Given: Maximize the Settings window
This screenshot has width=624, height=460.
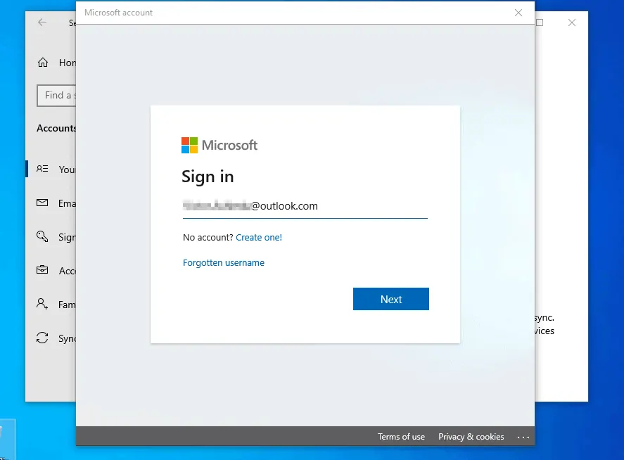Looking at the screenshot, I should click(x=540, y=23).
